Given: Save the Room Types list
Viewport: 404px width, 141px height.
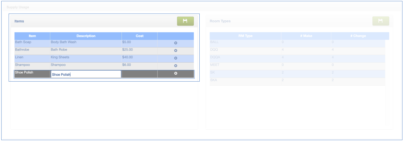Looking at the screenshot, I should click(381, 21).
